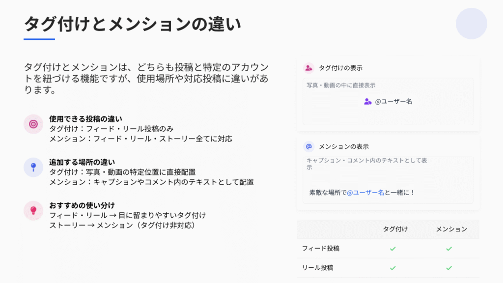Click the blue @ icon next to メンションの表示
The image size is (503, 283).
308,146
